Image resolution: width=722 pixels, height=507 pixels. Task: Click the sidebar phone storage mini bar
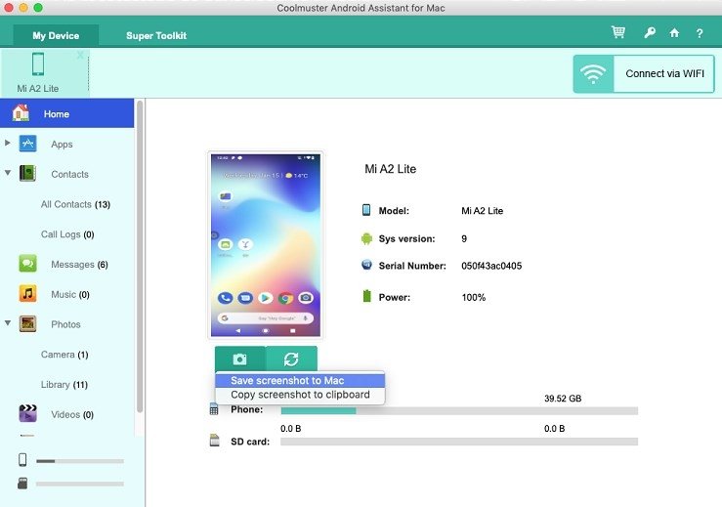pos(80,460)
